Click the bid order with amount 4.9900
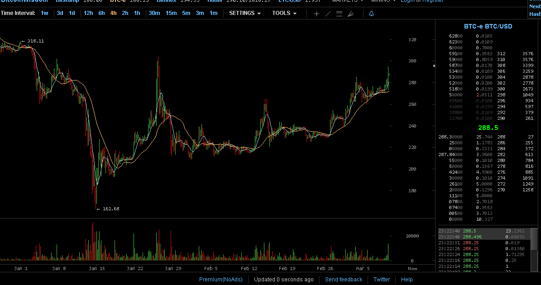 471,172
